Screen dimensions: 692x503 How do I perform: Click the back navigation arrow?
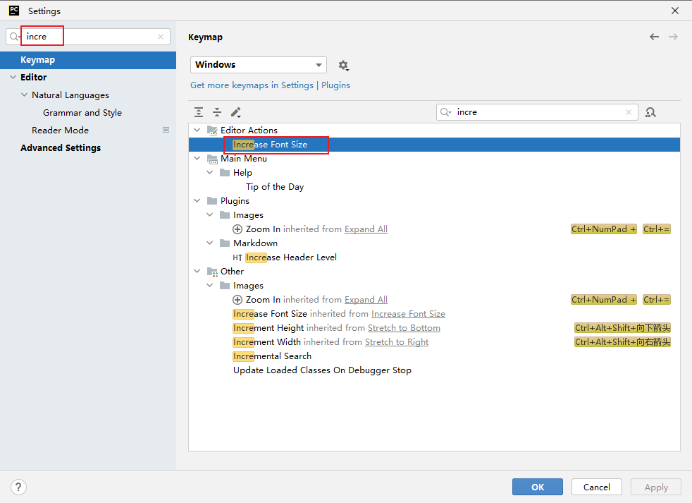pos(655,37)
